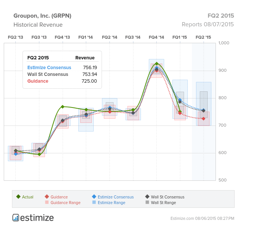Select the dark Wall St point at FQ1 '14
The height and width of the screenshot is (233, 253).
point(86,114)
